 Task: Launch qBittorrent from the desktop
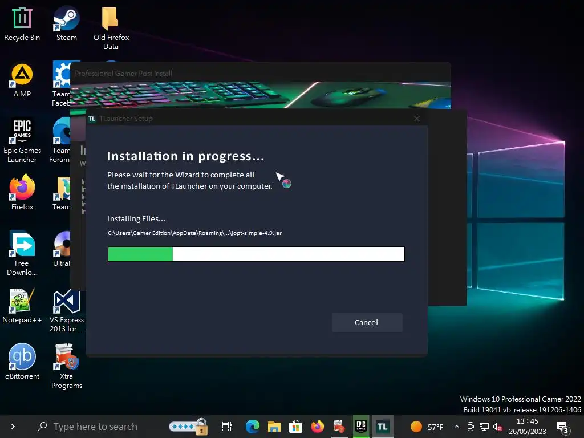[x=22, y=362]
